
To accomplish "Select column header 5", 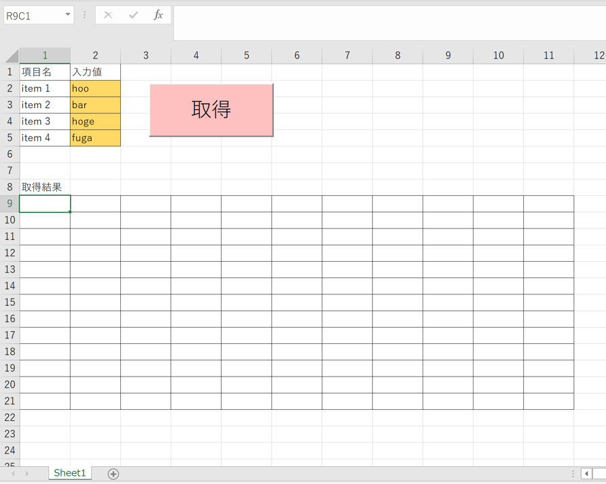I will [246, 56].
